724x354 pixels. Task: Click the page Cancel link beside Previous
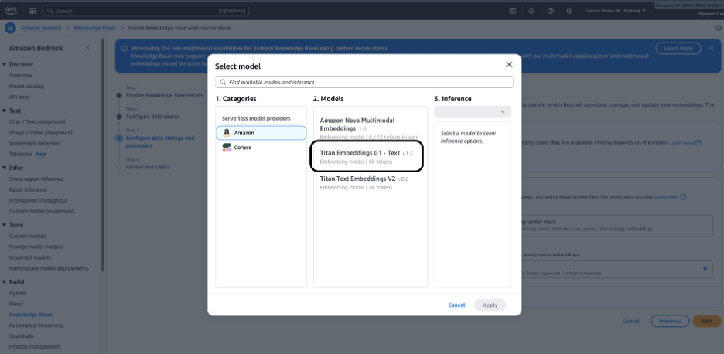coord(630,321)
